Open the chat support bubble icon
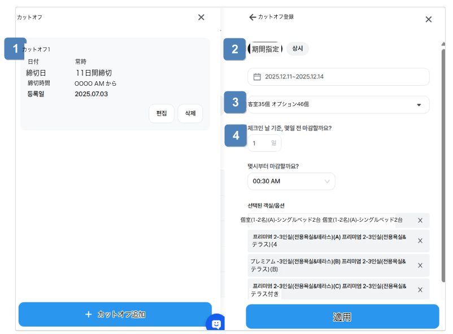Image resolution: width=453 pixels, height=334 pixels. click(x=216, y=323)
